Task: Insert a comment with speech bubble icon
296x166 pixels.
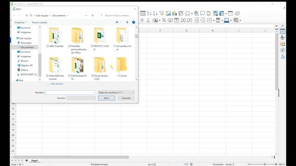Action: pos(203,13)
